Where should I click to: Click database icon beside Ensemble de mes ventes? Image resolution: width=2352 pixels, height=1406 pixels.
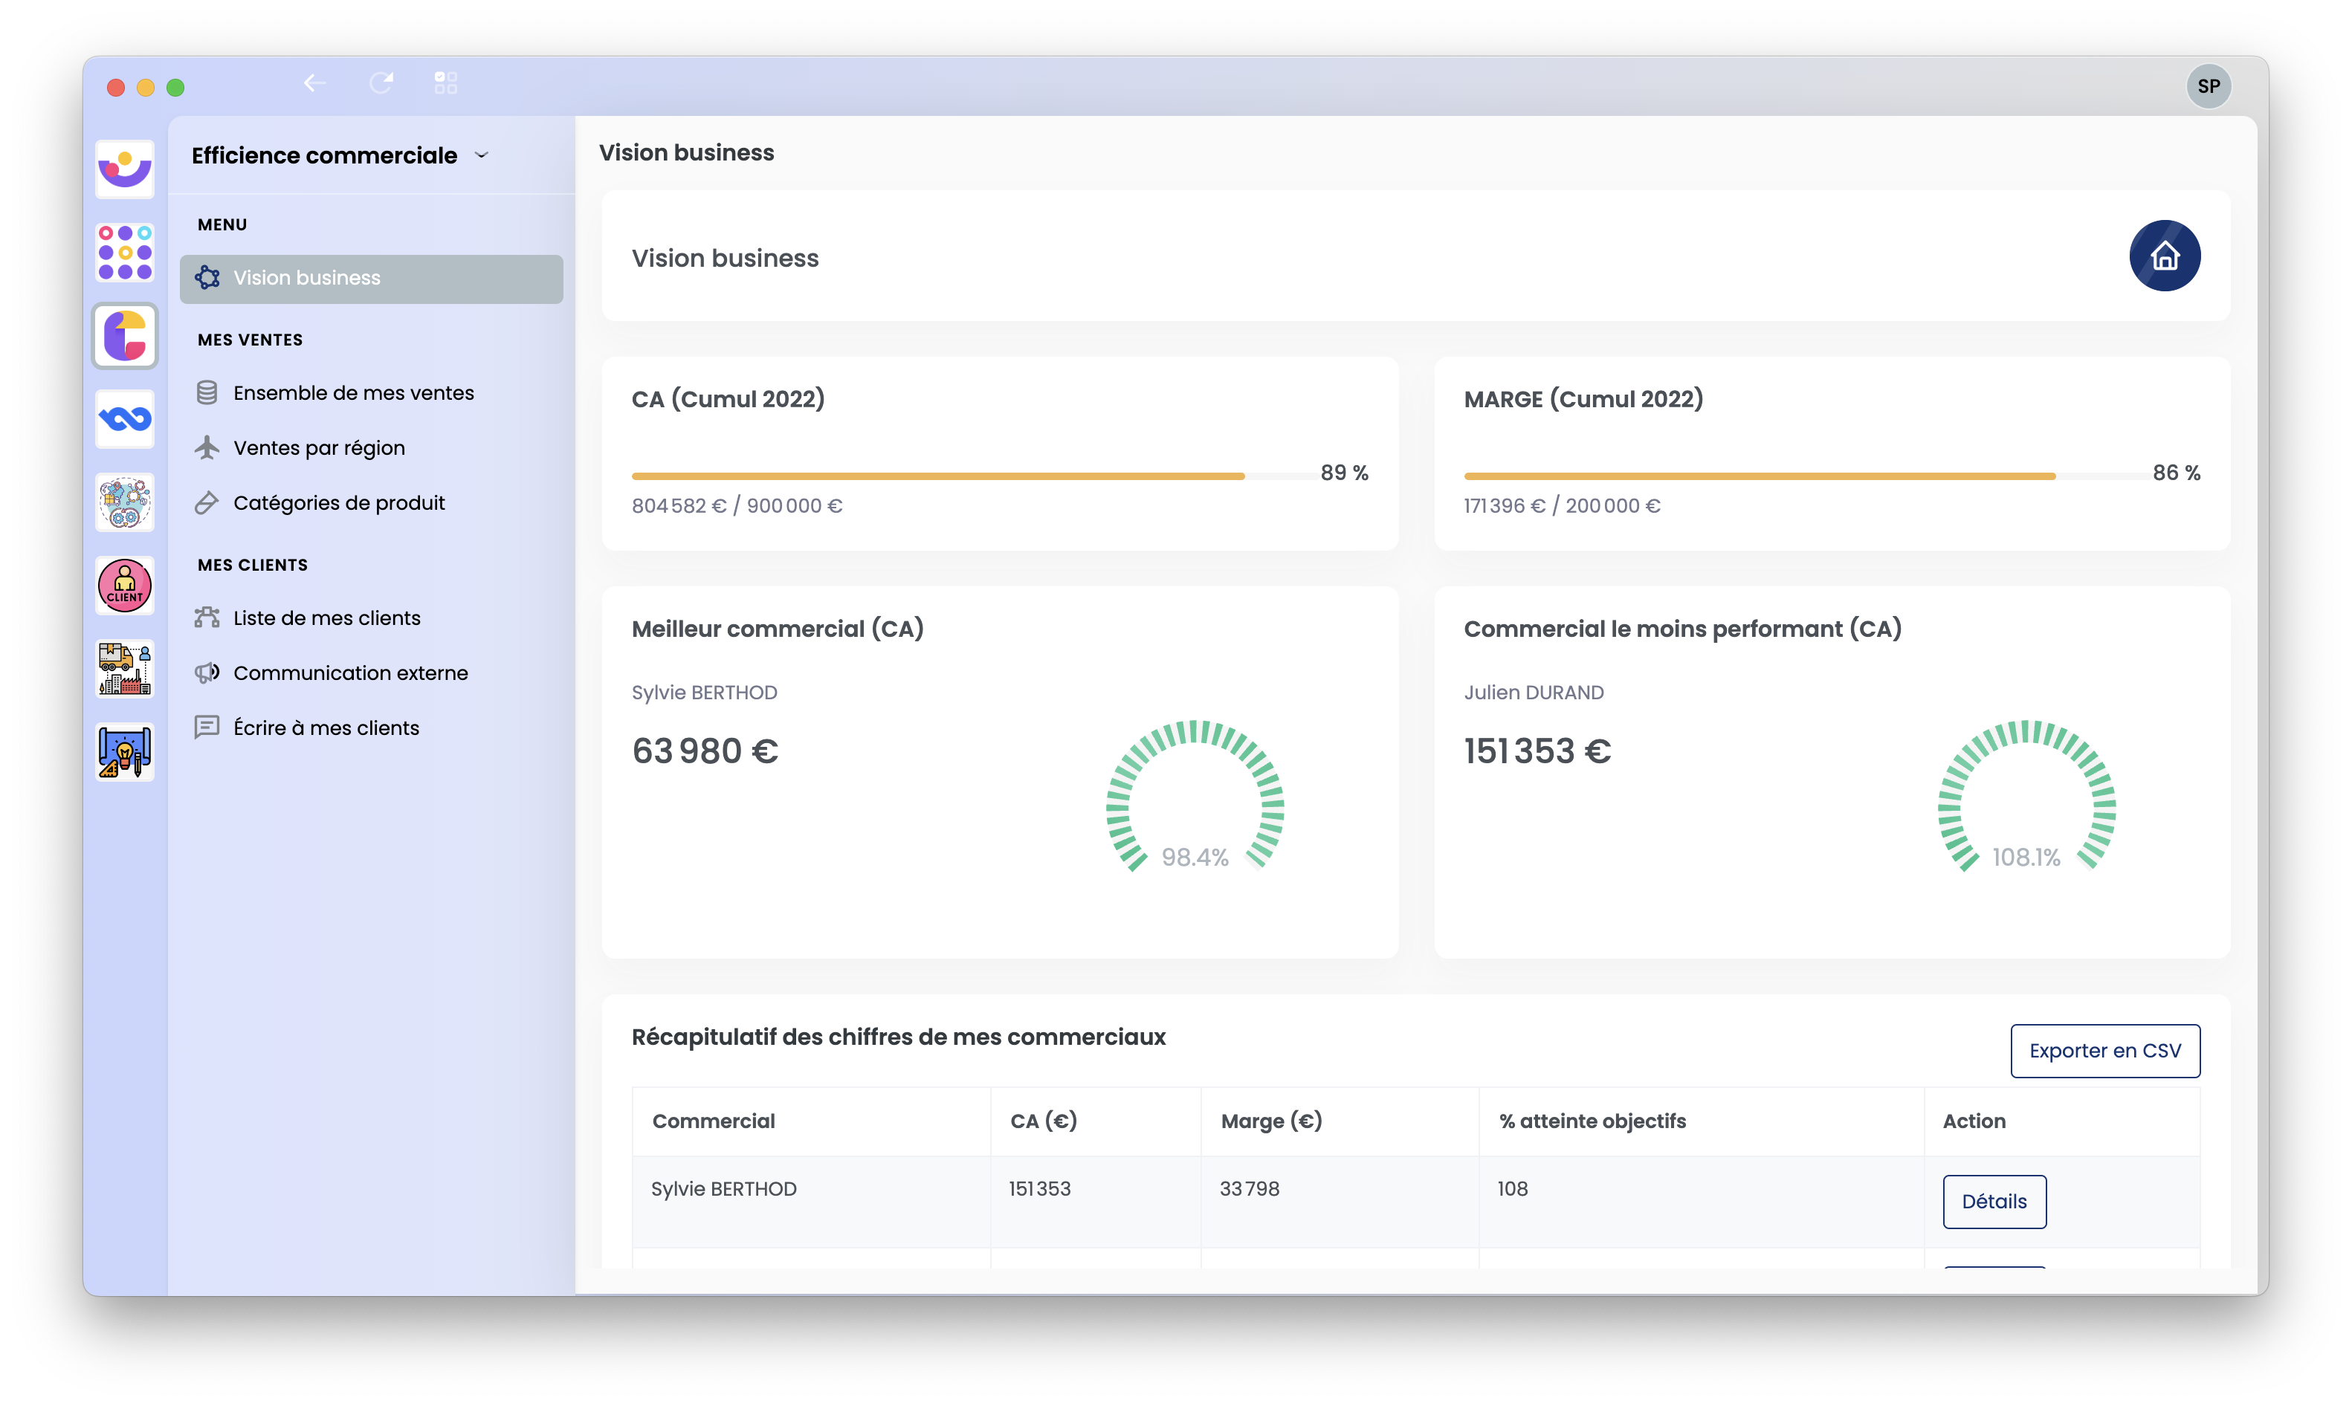pos(207,392)
